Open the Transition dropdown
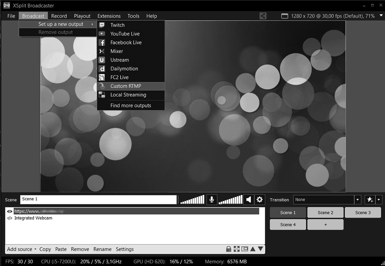 [357, 200]
